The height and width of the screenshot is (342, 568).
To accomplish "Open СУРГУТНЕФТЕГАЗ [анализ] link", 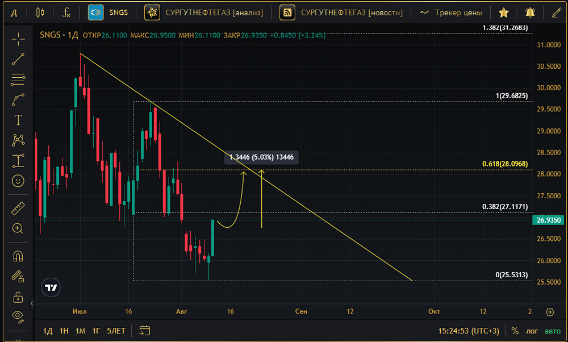I will pyautogui.click(x=203, y=12).
